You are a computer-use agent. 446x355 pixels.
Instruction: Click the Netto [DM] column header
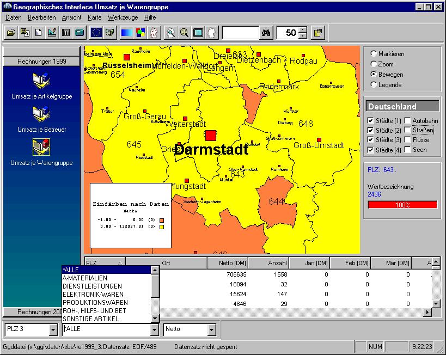point(227,263)
